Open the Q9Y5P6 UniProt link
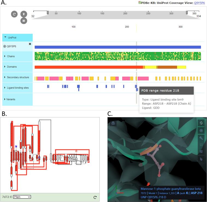The image size is (207, 202). point(199,3)
